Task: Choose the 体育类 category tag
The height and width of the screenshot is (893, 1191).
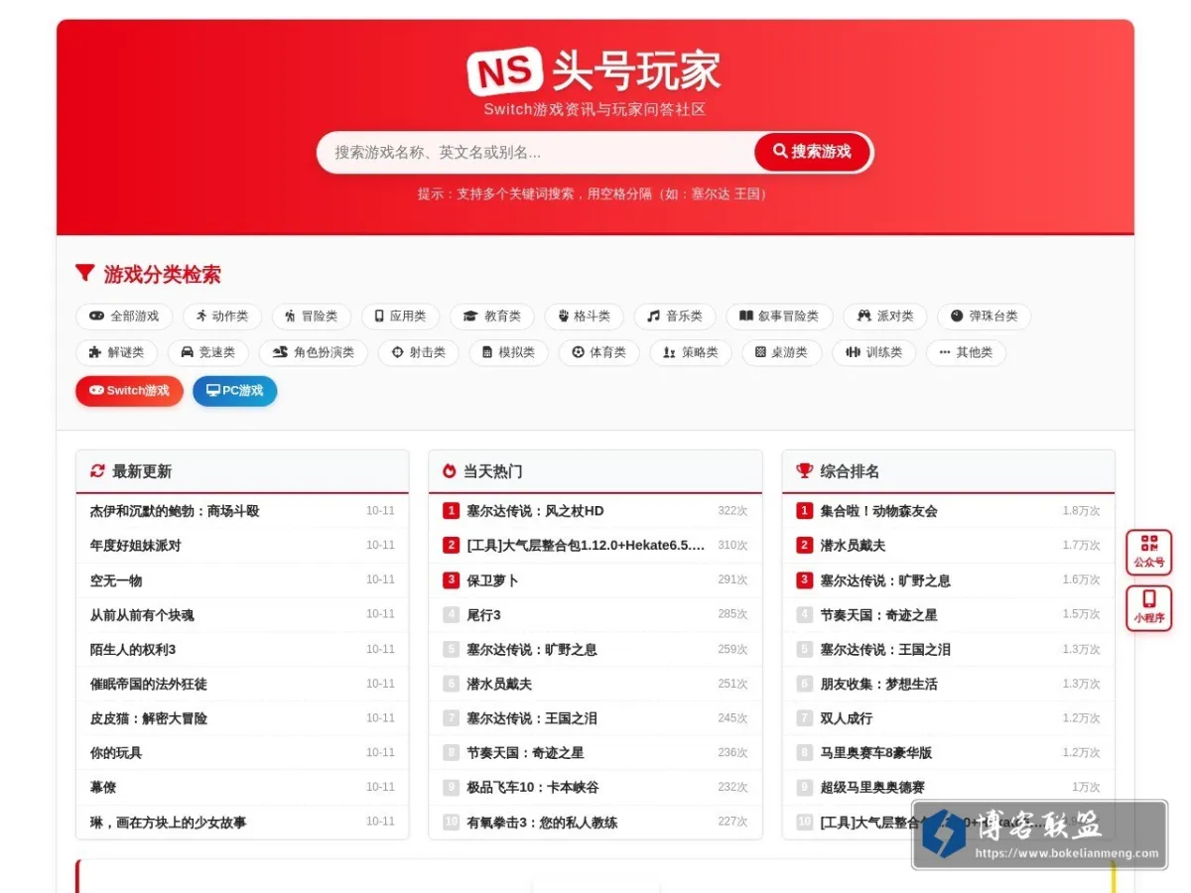Action: pyautogui.click(x=598, y=352)
